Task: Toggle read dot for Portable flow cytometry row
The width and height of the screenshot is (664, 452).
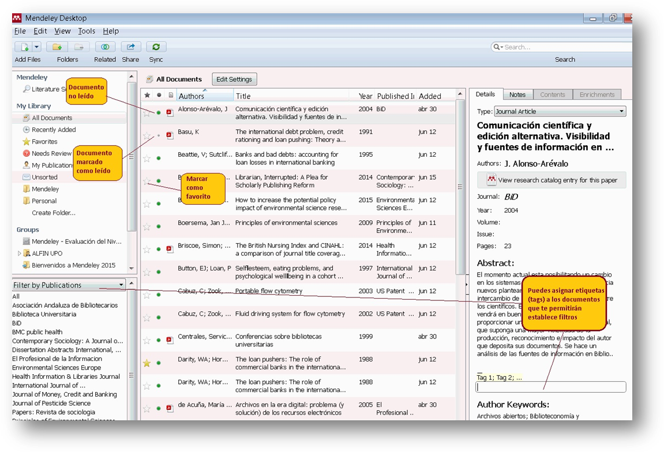Action: click(x=159, y=295)
